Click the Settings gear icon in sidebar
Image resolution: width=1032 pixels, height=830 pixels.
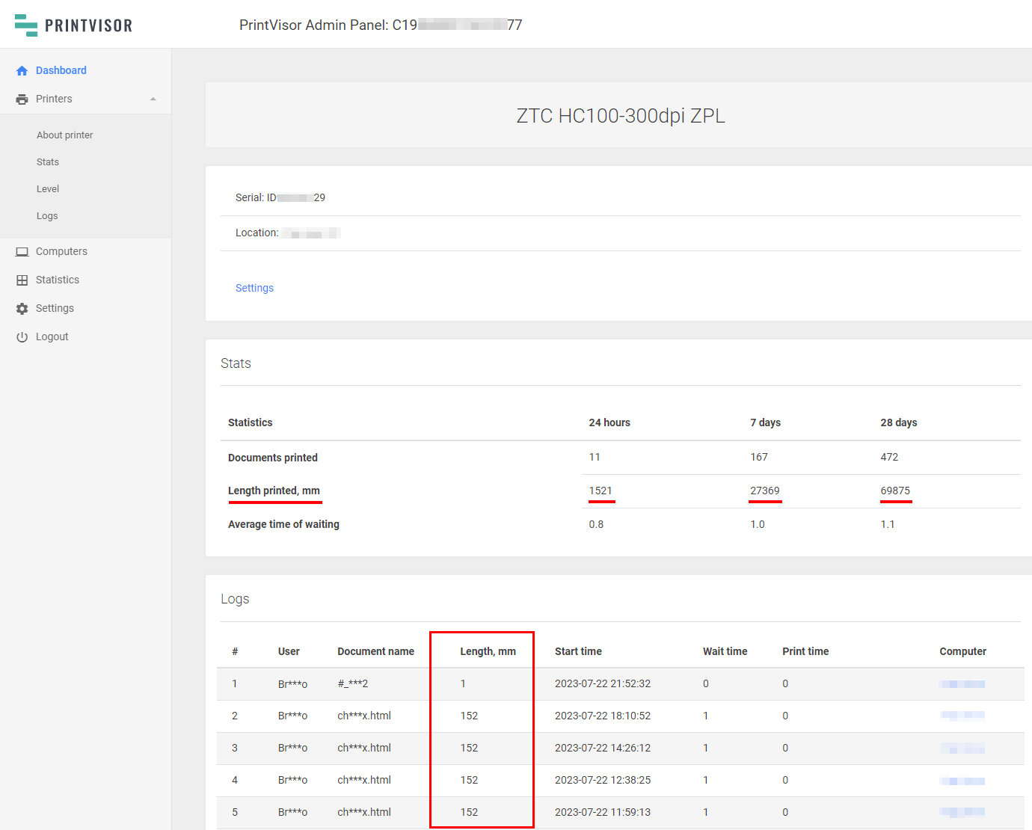[22, 309]
